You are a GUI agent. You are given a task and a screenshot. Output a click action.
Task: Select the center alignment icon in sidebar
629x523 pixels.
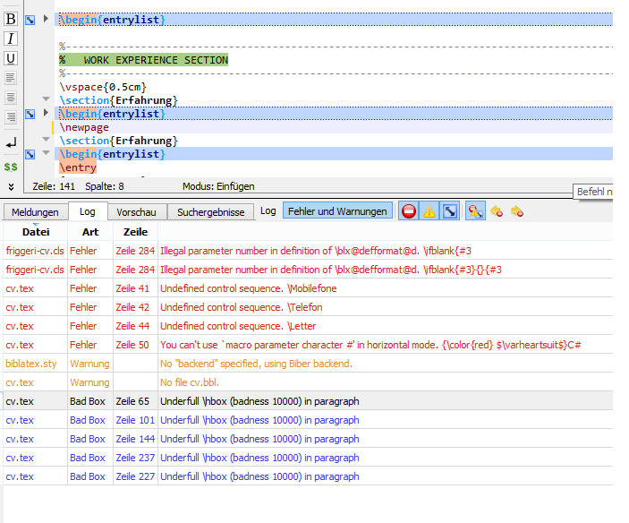tap(11, 97)
